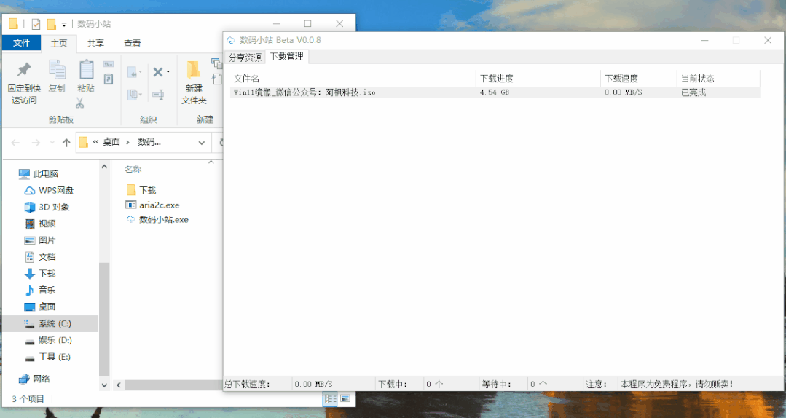Switch to the 分享资源 tab
This screenshot has height=418, width=786.
(x=245, y=58)
